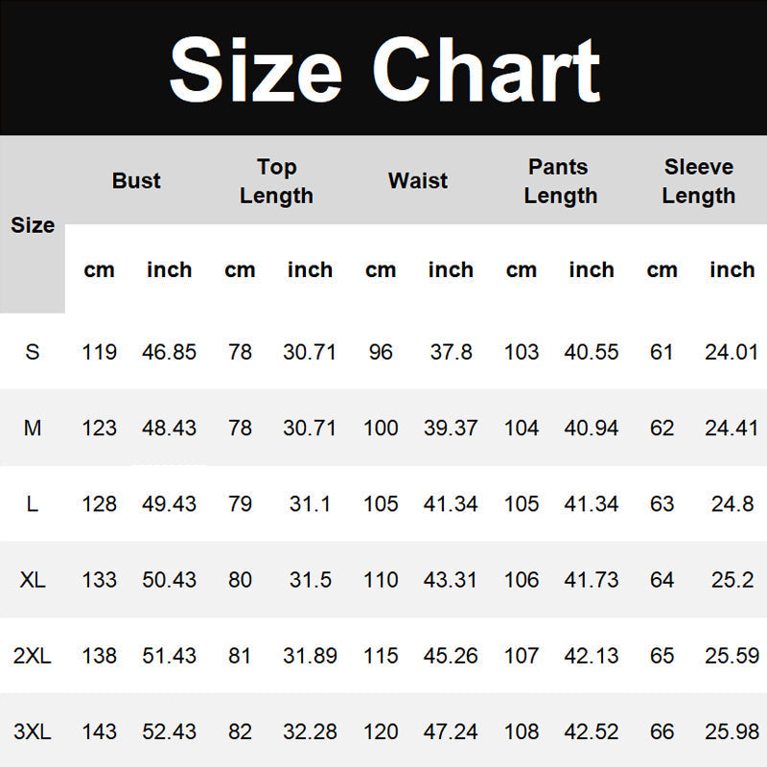Click the Size header cell
The image size is (767, 767).
coord(33,225)
